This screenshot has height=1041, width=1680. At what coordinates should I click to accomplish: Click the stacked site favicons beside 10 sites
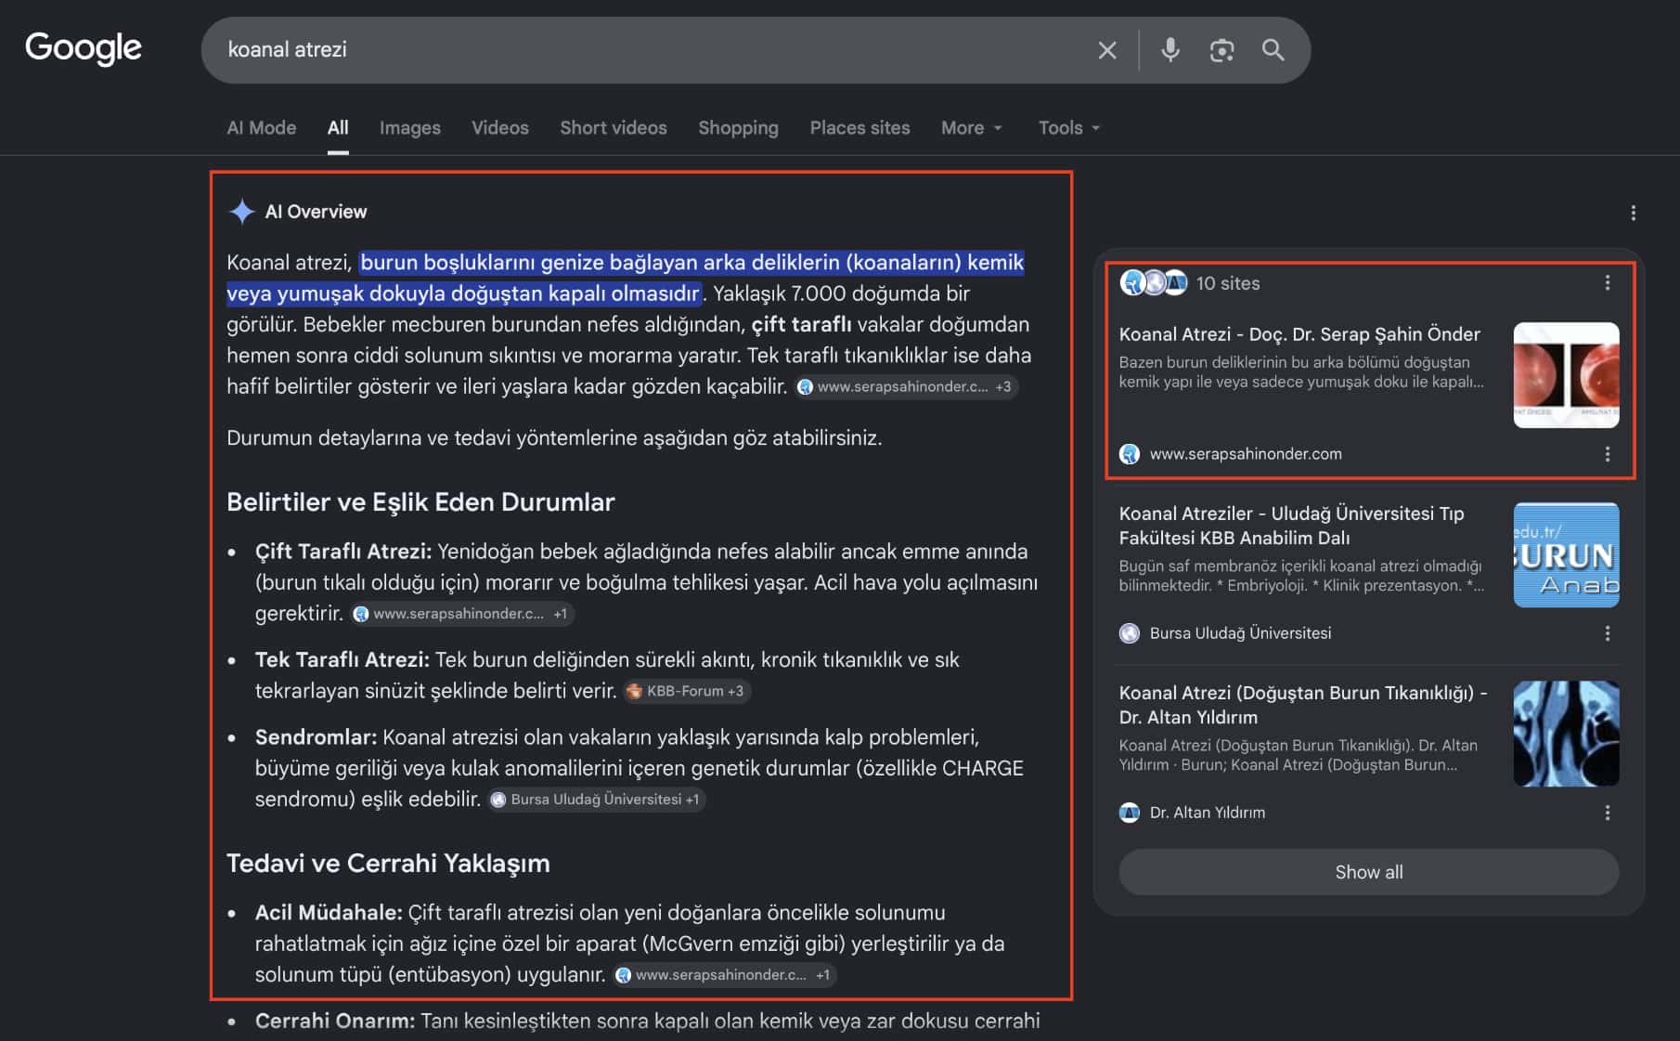(x=1153, y=282)
